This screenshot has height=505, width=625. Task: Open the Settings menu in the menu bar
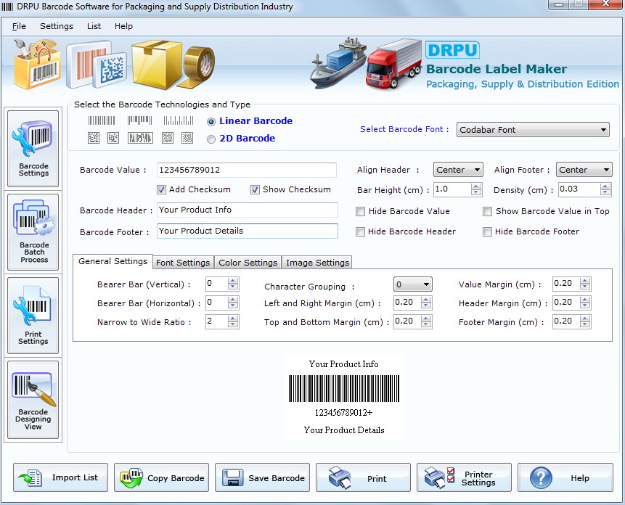57,26
